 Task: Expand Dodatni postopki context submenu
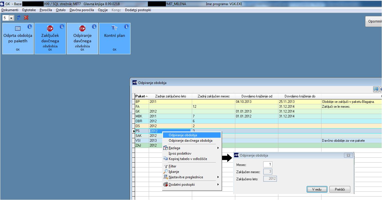(x=218, y=185)
